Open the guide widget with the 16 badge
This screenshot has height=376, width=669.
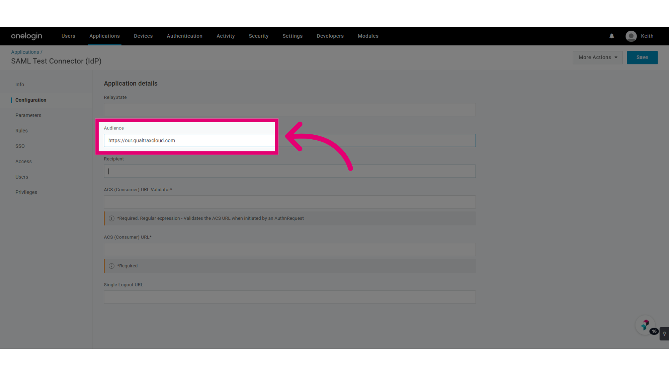point(645,325)
